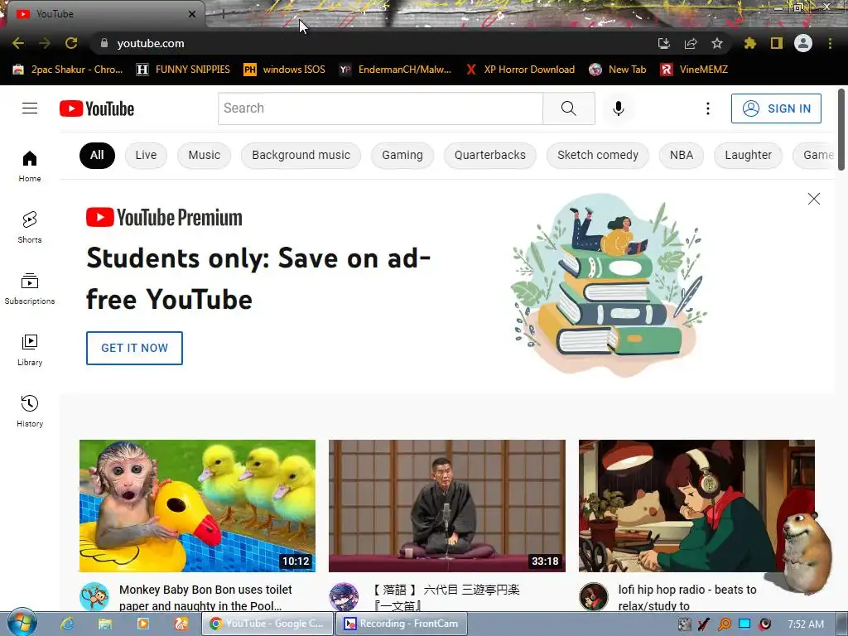Click the SIGN IN button
Viewport: 848px width, 636px height.
(776, 108)
